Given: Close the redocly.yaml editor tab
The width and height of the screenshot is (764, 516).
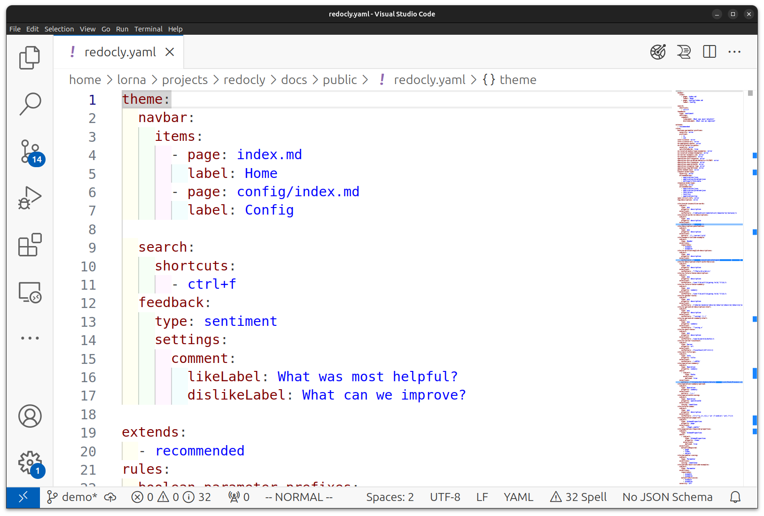Looking at the screenshot, I should tap(170, 52).
